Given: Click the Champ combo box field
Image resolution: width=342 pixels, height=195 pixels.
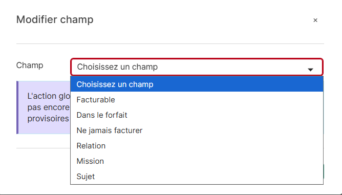Looking at the screenshot, I should [x=197, y=67].
